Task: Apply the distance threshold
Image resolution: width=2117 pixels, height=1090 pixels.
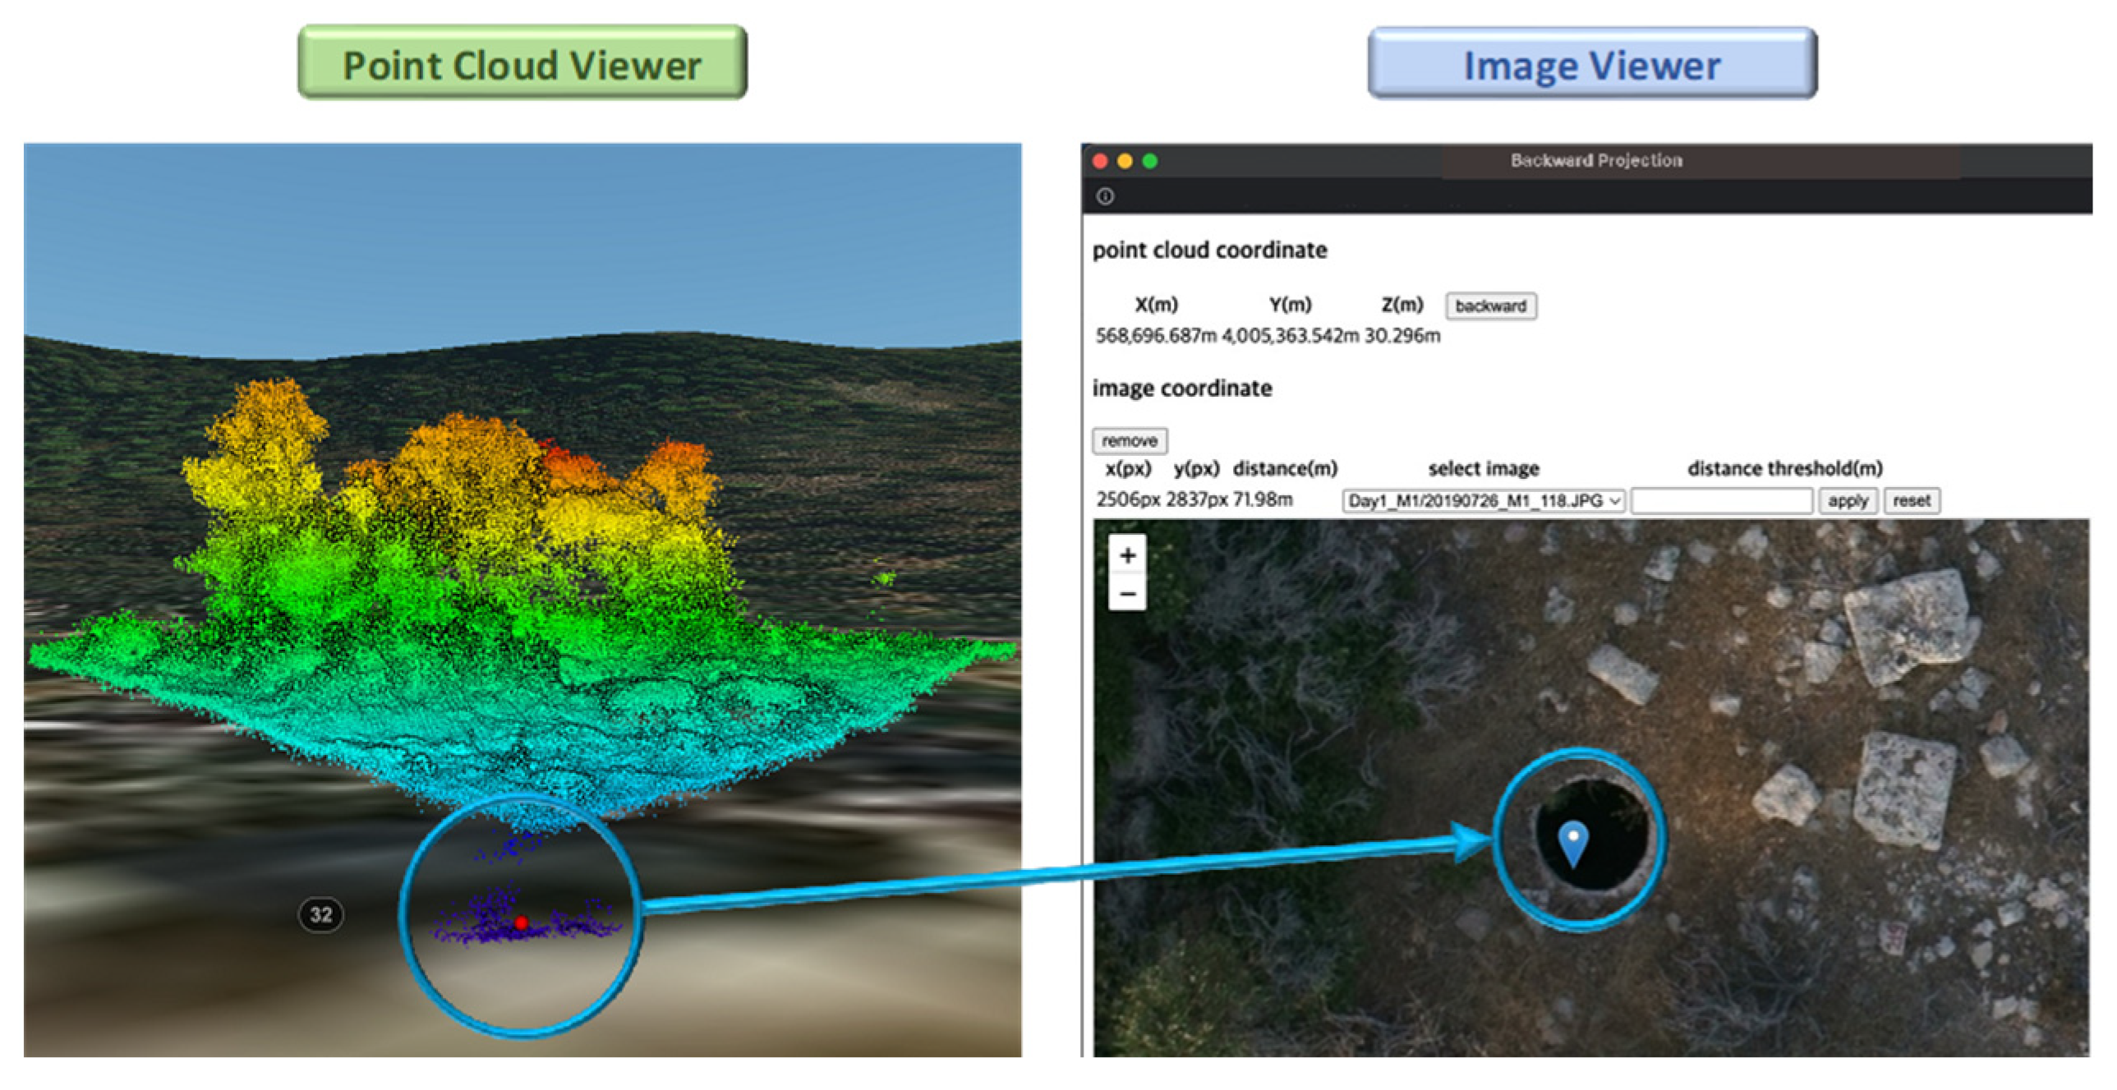Action: [x=1848, y=500]
